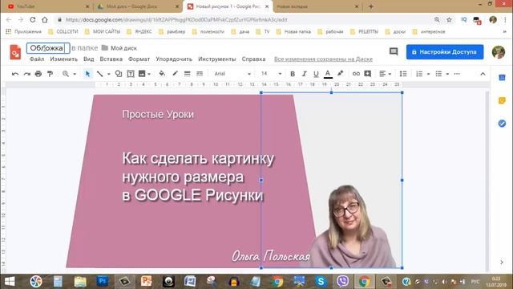The height and width of the screenshot is (289, 513).
Task: Open 'Все изменения сохранены на Диске' link
Action: click(x=323, y=59)
